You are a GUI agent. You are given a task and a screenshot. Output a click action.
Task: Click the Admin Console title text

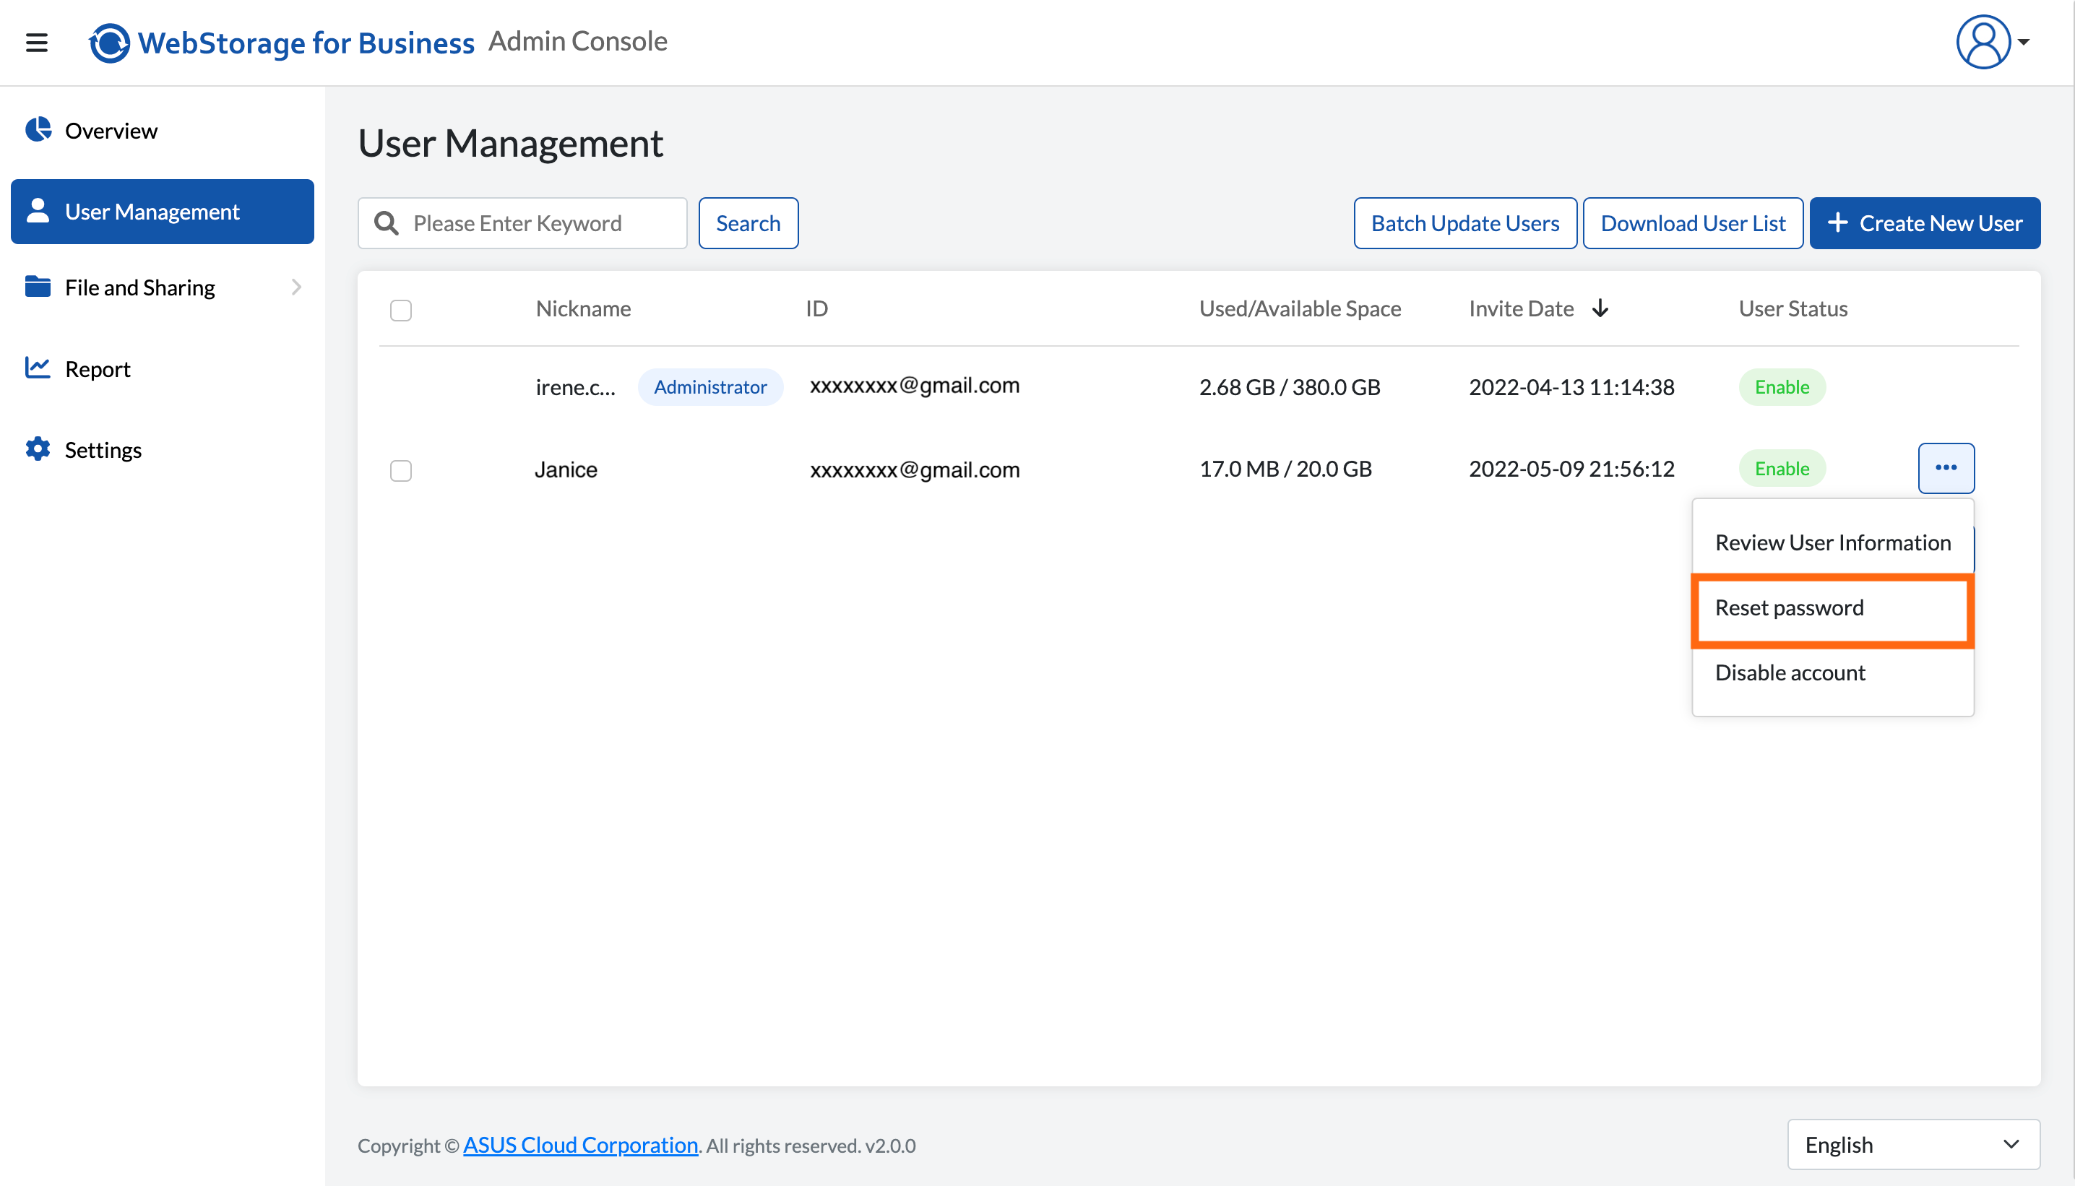click(x=577, y=40)
